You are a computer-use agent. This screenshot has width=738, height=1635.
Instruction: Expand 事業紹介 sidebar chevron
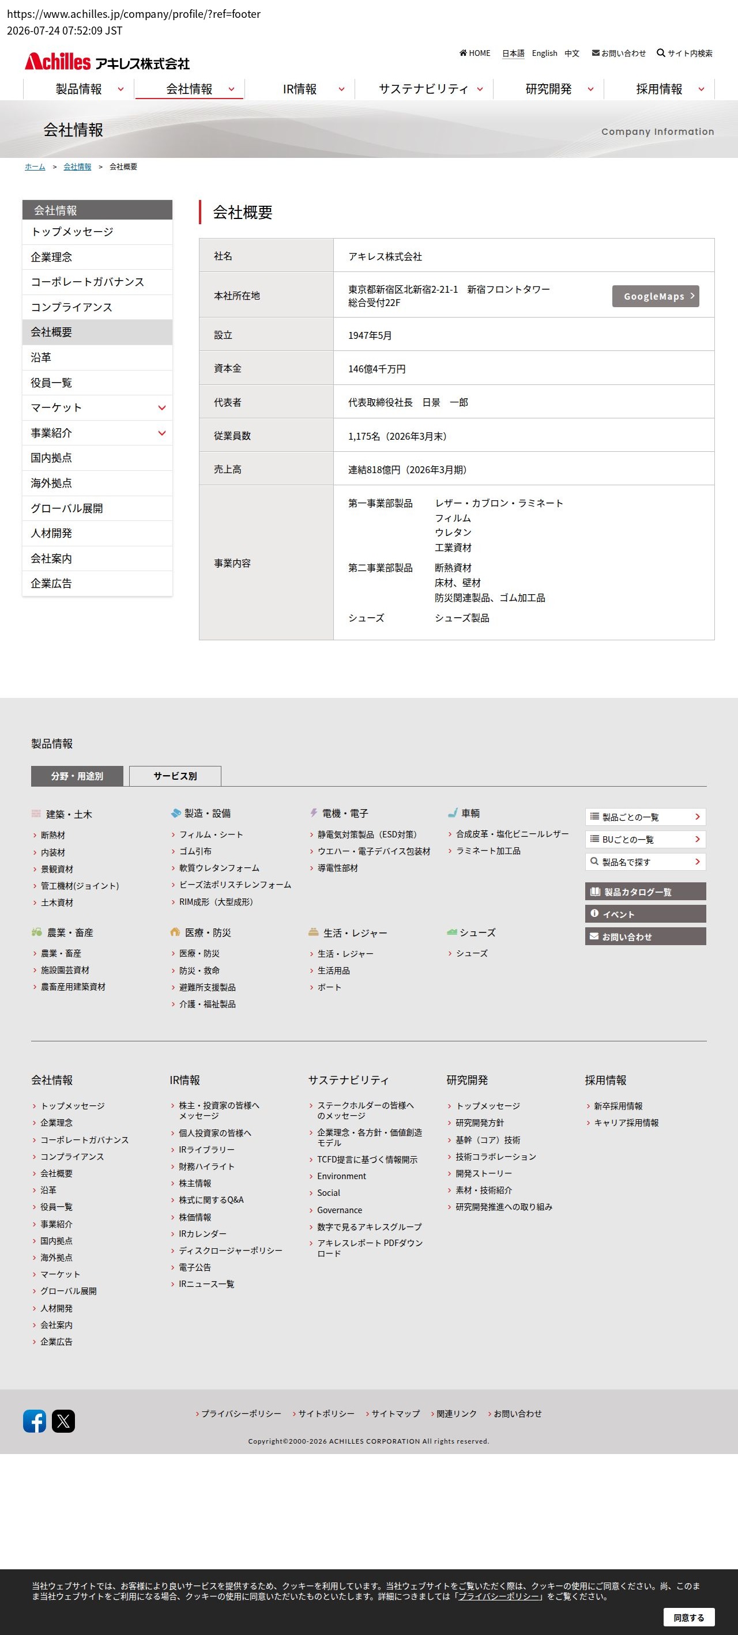pos(162,433)
